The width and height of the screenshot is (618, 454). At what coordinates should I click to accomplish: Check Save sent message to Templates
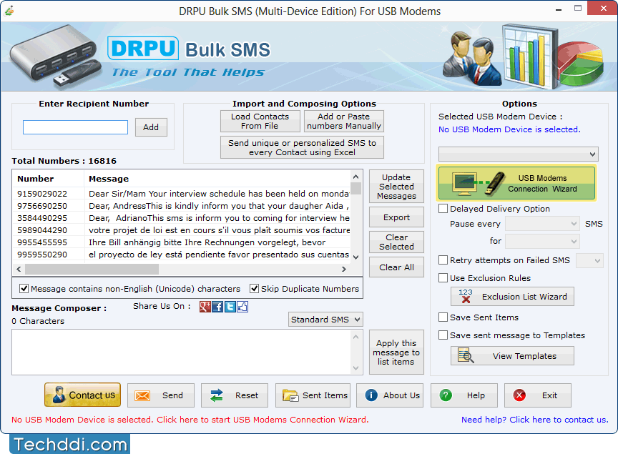(x=443, y=335)
